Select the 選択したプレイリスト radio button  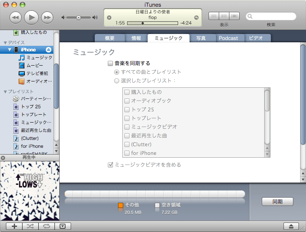[x=116, y=81]
